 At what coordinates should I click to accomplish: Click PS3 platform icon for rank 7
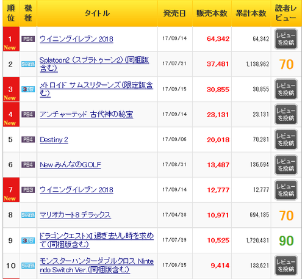point(28,190)
